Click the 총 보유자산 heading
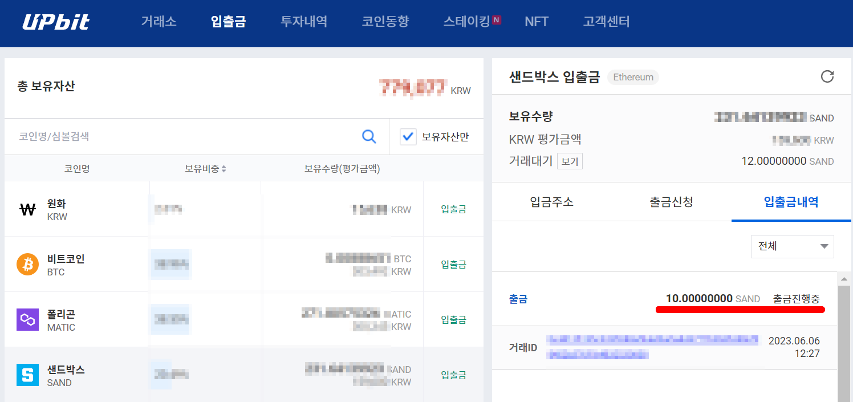Screen dimensions: 853x402 (46, 87)
